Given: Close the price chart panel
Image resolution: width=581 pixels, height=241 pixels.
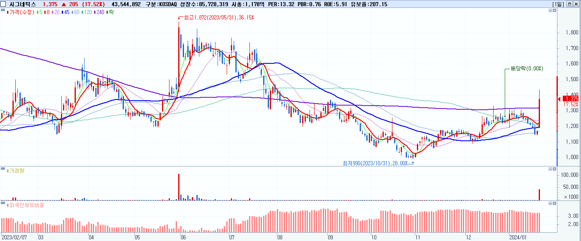Looking at the screenshot, I should tap(555, 11).
